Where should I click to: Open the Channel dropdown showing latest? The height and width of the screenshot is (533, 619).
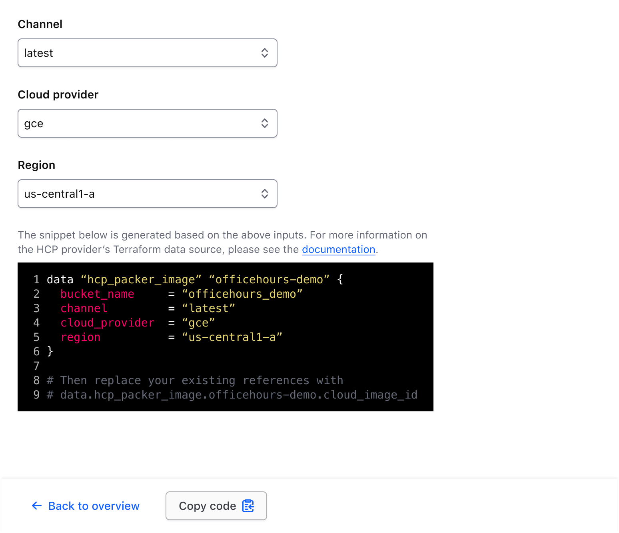tap(148, 53)
